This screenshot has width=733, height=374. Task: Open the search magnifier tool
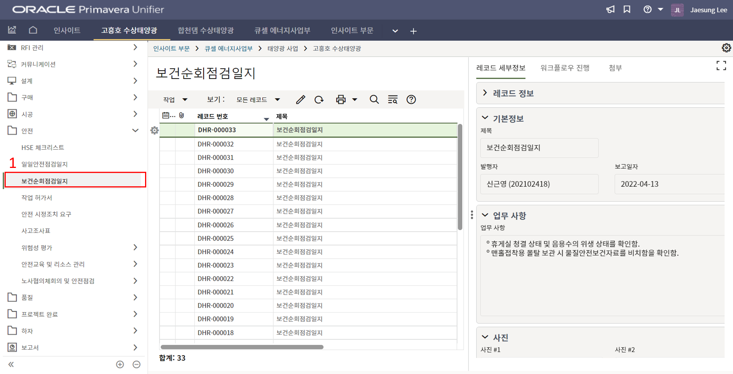pyautogui.click(x=374, y=100)
